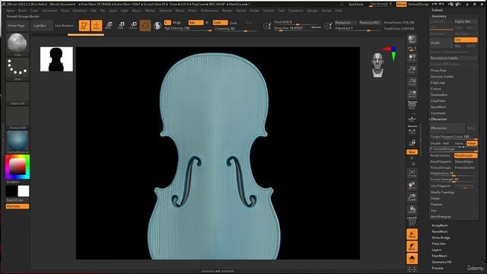Open the Render menu
Viewport: 487px width, 274px height.
(x=227, y=11)
